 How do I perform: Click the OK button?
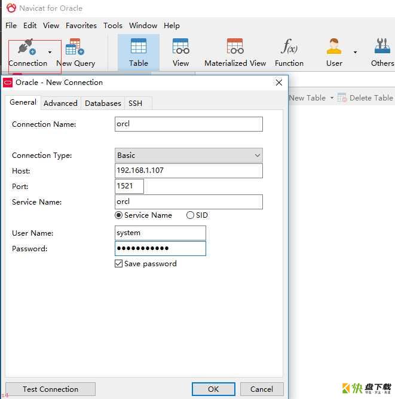tap(213, 389)
